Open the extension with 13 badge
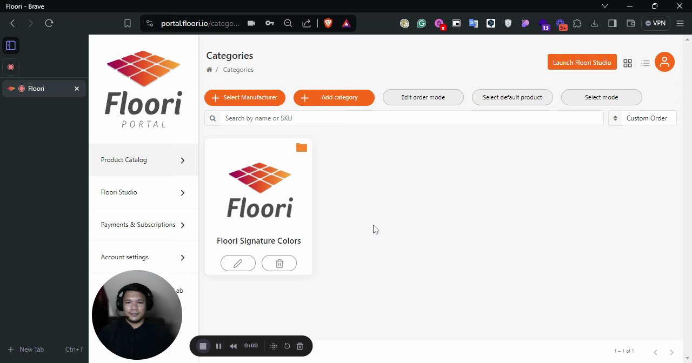The image size is (692, 363). click(x=543, y=24)
